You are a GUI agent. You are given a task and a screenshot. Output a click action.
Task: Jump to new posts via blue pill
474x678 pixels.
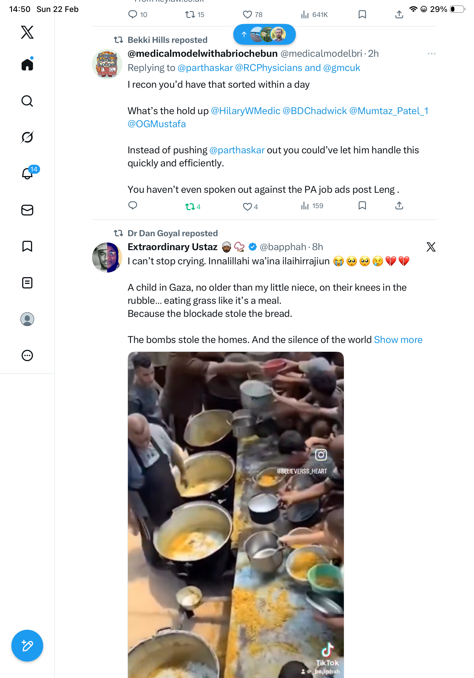(264, 35)
